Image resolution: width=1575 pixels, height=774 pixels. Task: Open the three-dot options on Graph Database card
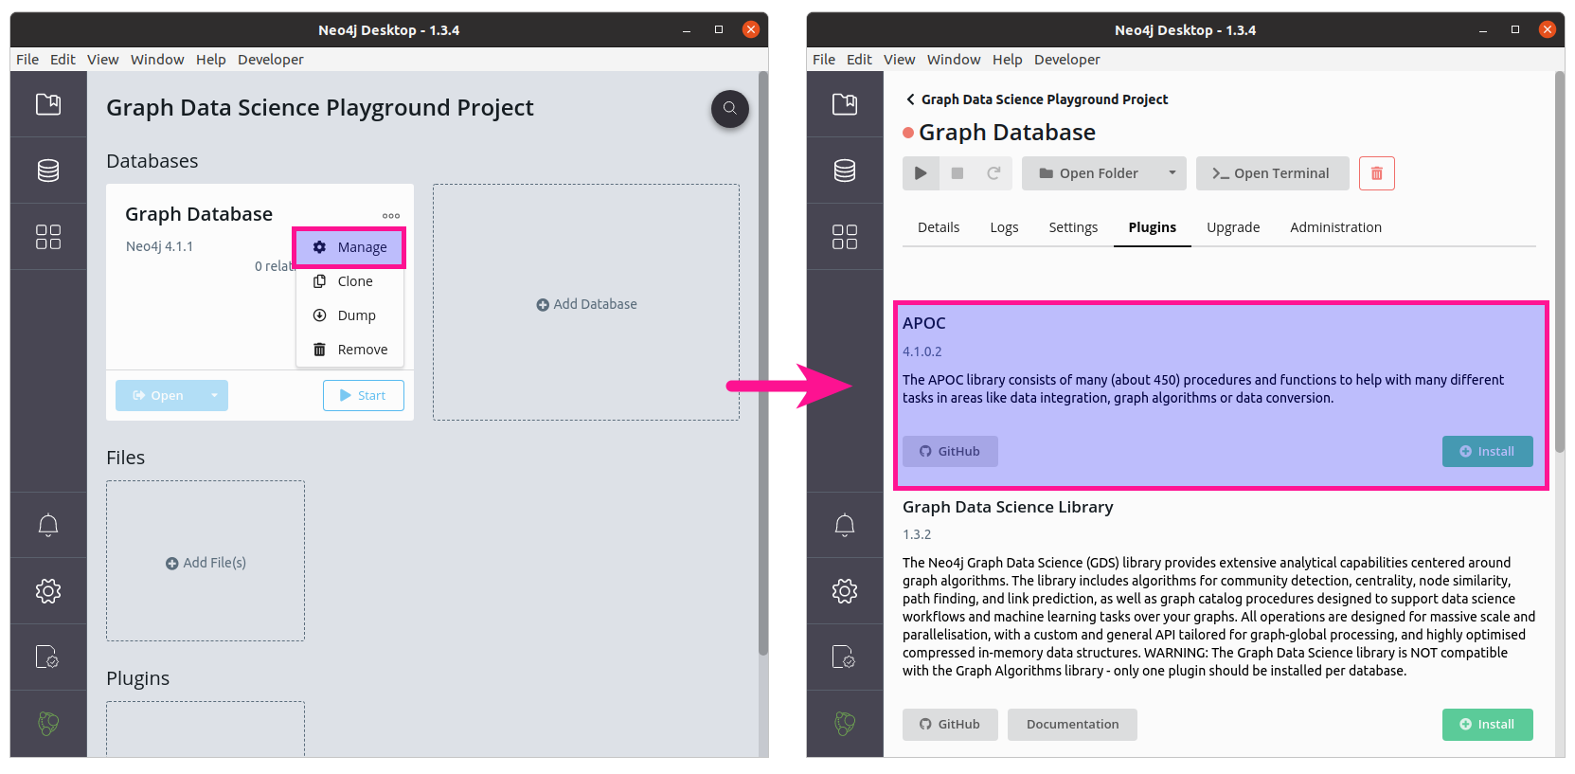[x=391, y=216]
